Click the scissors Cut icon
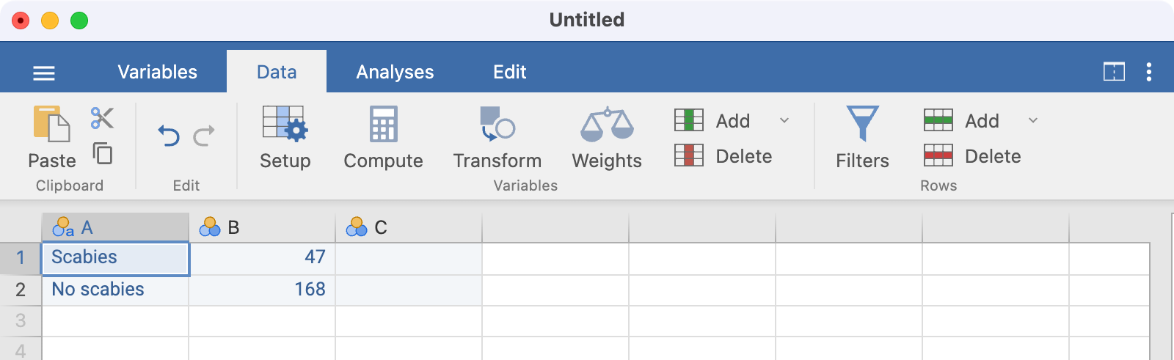The width and height of the screenshot is (1174, 360). [x=102, y=118]
